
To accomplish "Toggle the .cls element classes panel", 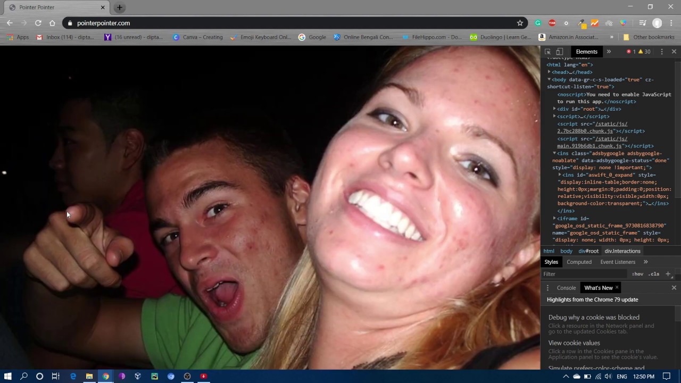I will coord(653,274).
